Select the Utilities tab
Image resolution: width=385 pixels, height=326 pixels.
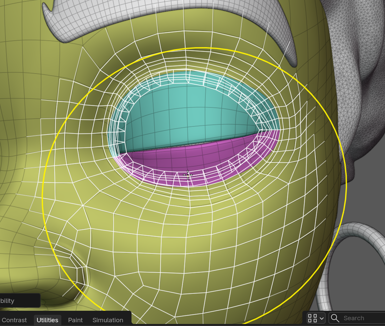click(x=47, y=320)
